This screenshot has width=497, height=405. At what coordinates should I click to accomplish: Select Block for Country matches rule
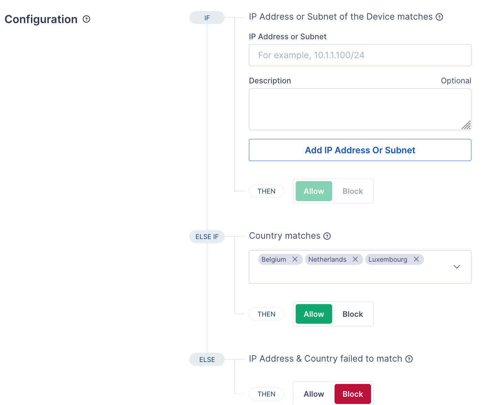[352, 314]
